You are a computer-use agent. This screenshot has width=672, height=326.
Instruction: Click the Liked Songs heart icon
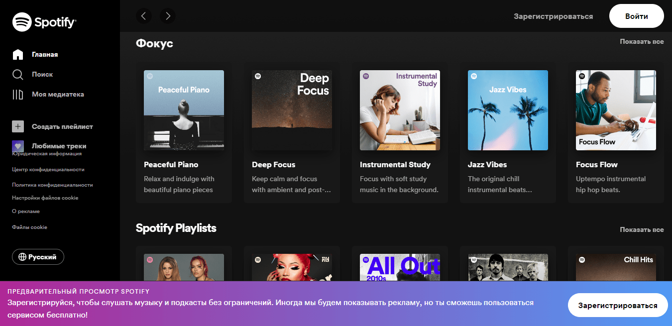18,146
